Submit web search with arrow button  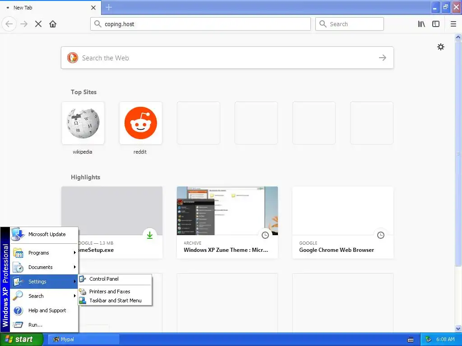click(x=383, y=58)
